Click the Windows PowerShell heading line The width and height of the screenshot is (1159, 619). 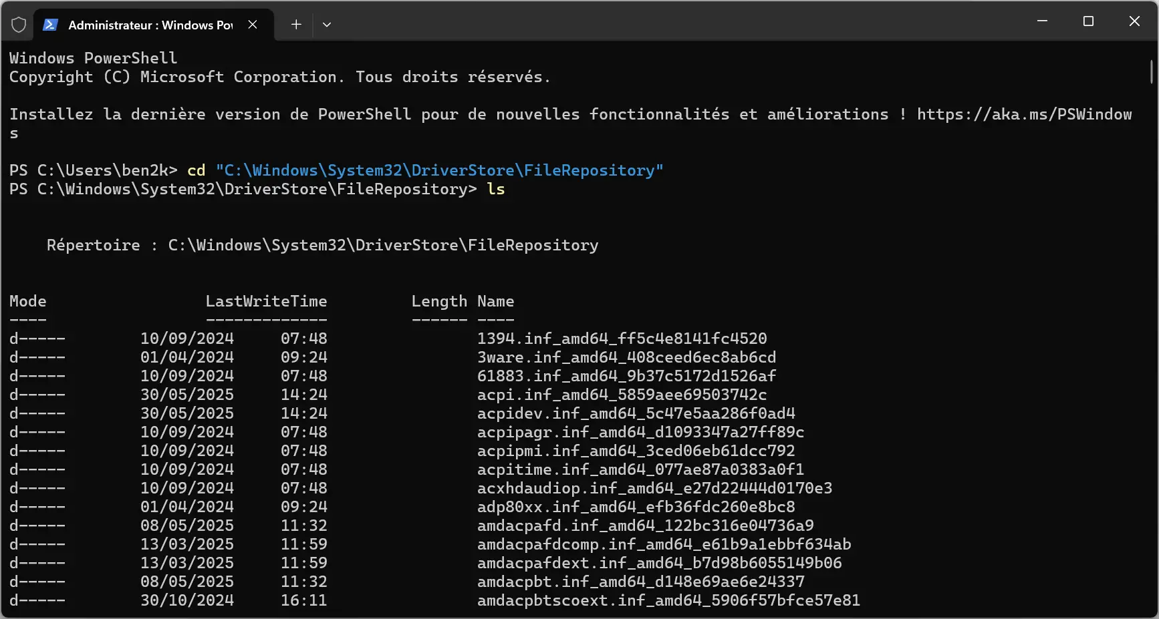[94, 58]
